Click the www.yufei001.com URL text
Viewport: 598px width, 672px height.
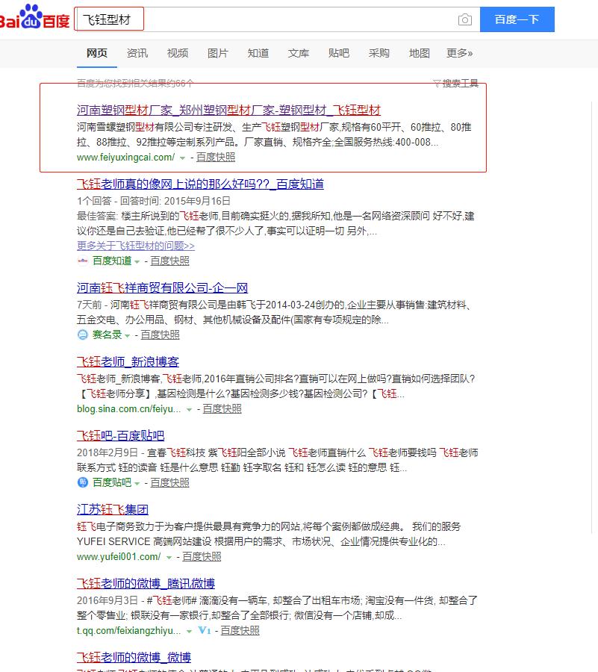tap(119, 557)
